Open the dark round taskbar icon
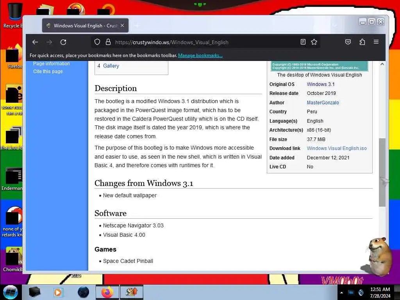Image resolution: width=400 pixels, height=300 pixels. point(83,292)
